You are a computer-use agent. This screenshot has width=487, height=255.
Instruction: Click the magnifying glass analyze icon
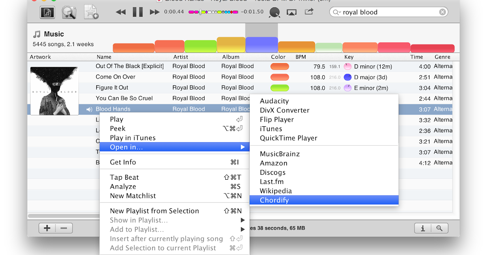click(x=69, y=13)
